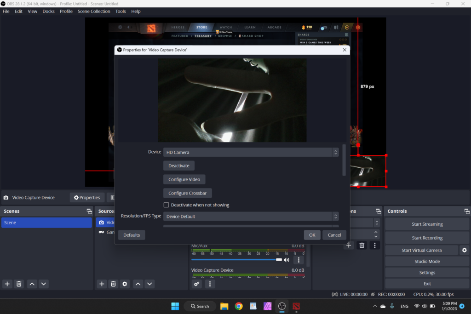Open the View menu
The height and width of the screenshot is (314, 471).
click(x=33, y=11)
